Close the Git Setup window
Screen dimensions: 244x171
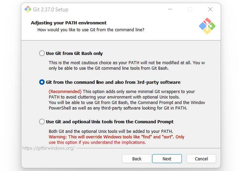coord(210,9)
